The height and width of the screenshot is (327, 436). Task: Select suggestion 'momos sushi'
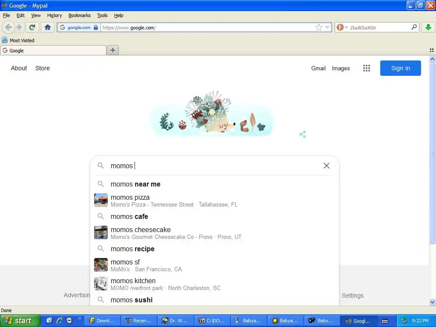tap(215, 300)
